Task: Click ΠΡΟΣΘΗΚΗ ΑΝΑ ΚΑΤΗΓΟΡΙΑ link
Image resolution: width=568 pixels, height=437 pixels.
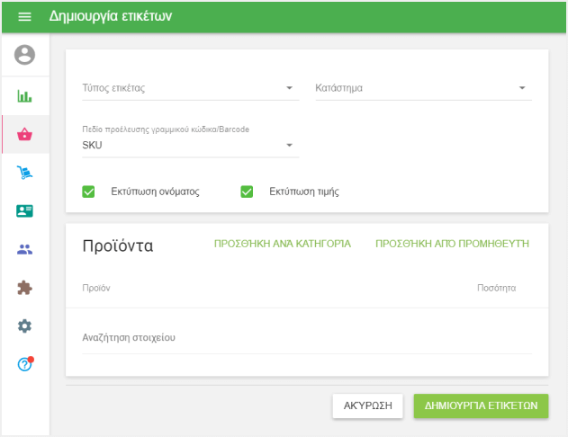Action: tap(282, 244)
